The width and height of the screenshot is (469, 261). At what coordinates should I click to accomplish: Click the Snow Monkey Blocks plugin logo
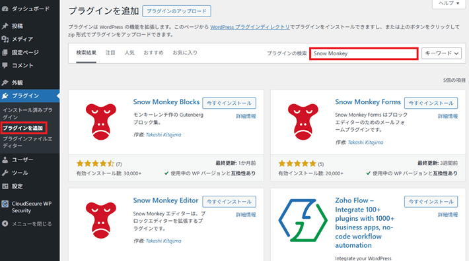[x=101, y=122]
